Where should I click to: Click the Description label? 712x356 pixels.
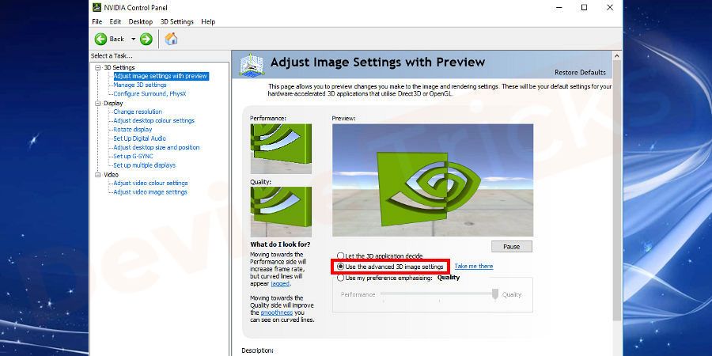[x=257, y=350]
